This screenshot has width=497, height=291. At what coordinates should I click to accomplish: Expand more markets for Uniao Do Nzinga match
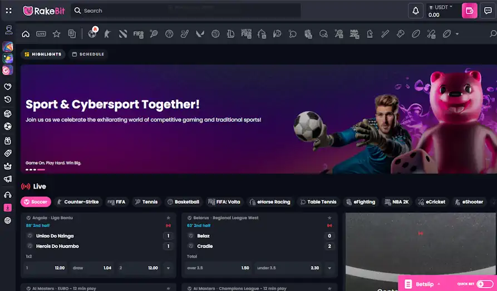168,268
